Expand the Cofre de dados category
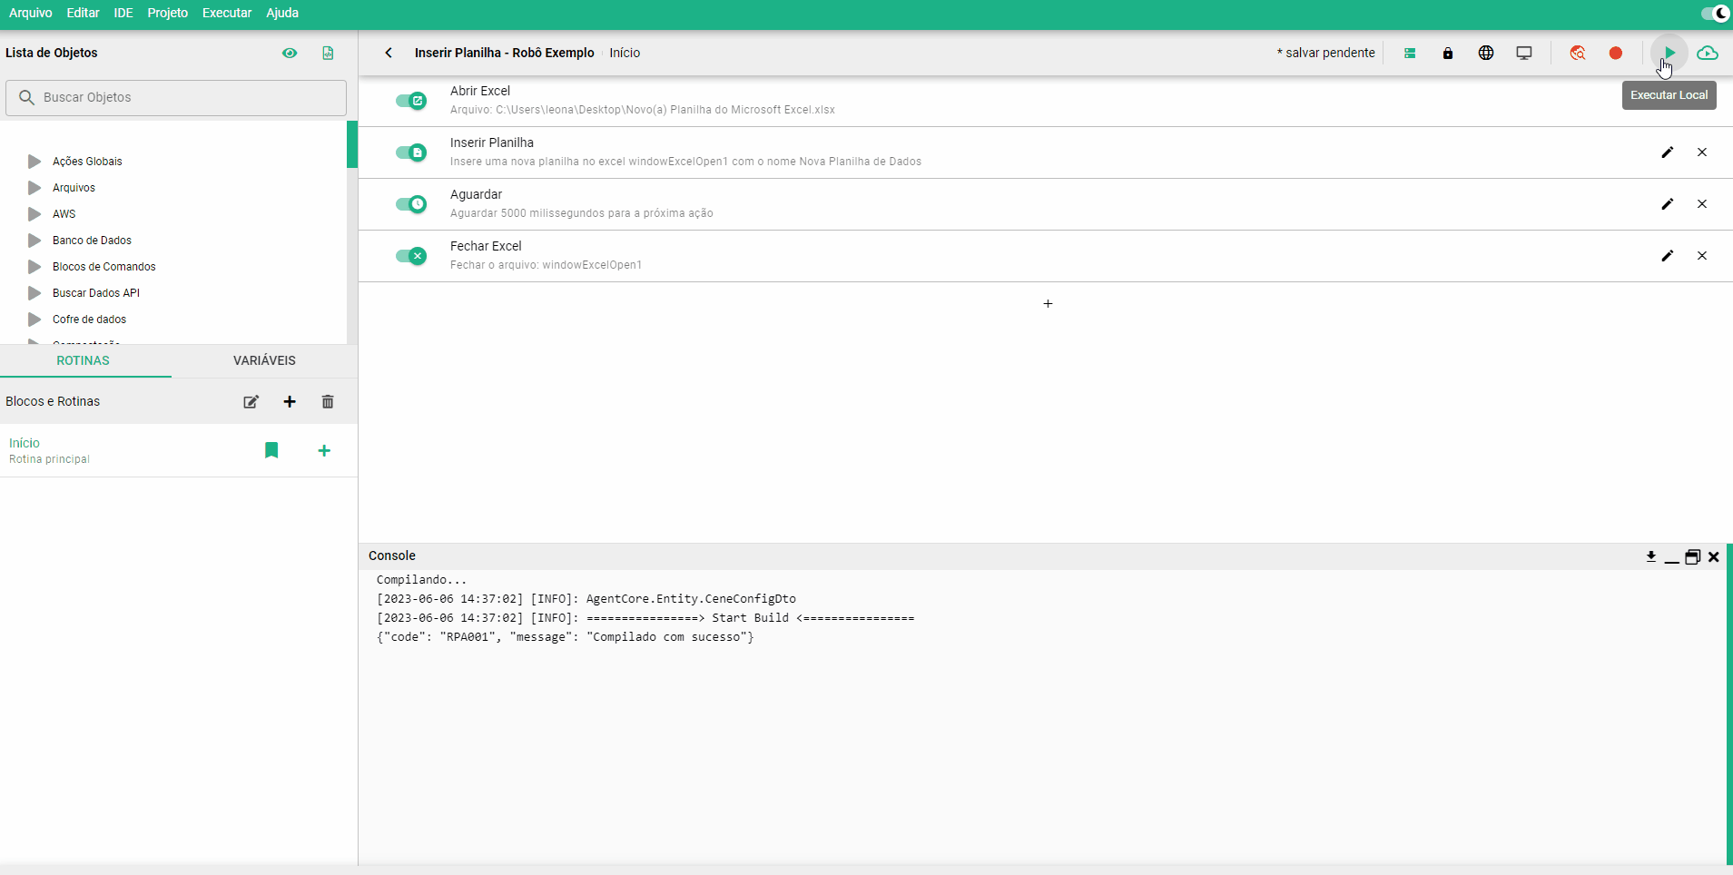Screen dimensions: 1733x875 point(34,320)
